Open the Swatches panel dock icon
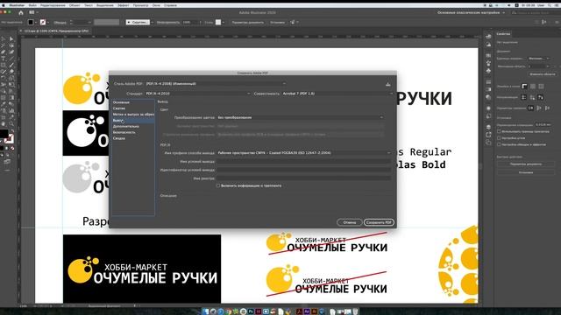 coord(488,56)
